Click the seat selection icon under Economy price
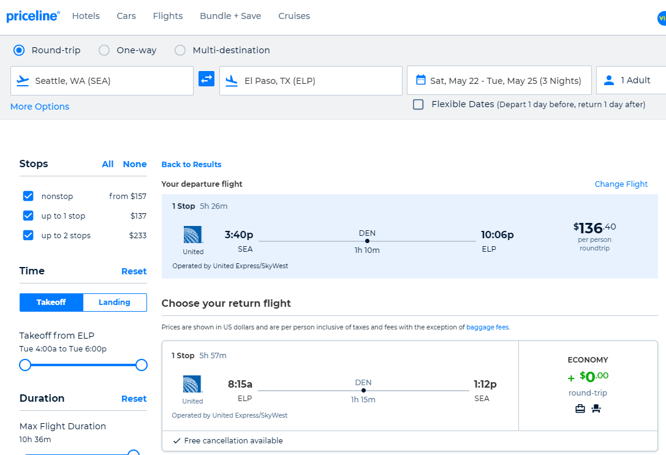Viewport: 666px width, 455px height. (x=596, y=408)
